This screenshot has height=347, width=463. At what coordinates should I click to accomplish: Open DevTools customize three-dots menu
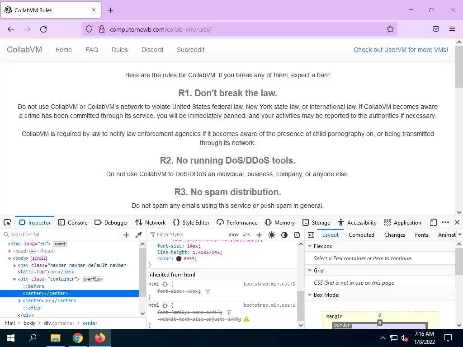[445, 222]
